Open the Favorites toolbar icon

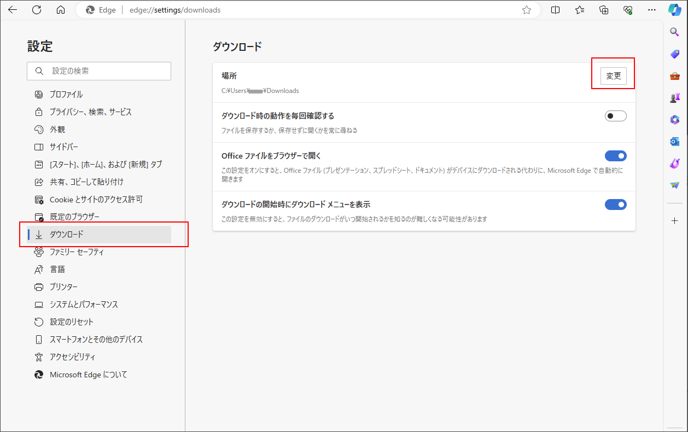click(x=579, y=9)
